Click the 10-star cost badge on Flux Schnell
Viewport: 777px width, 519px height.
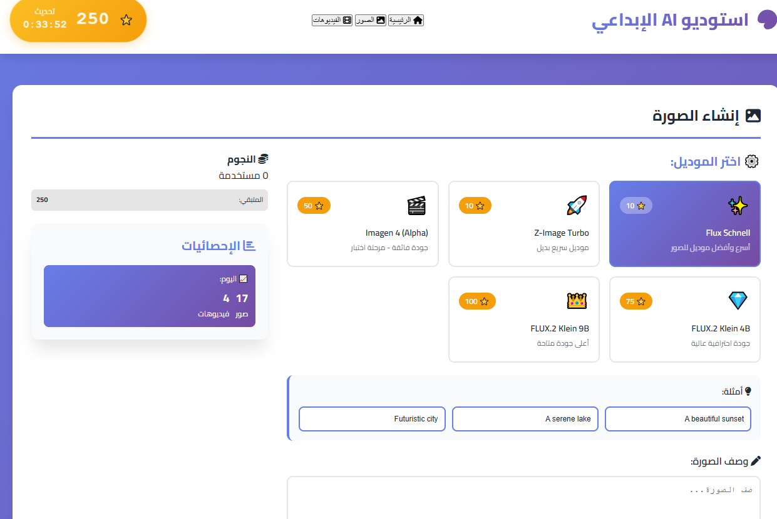coord(636,206)
